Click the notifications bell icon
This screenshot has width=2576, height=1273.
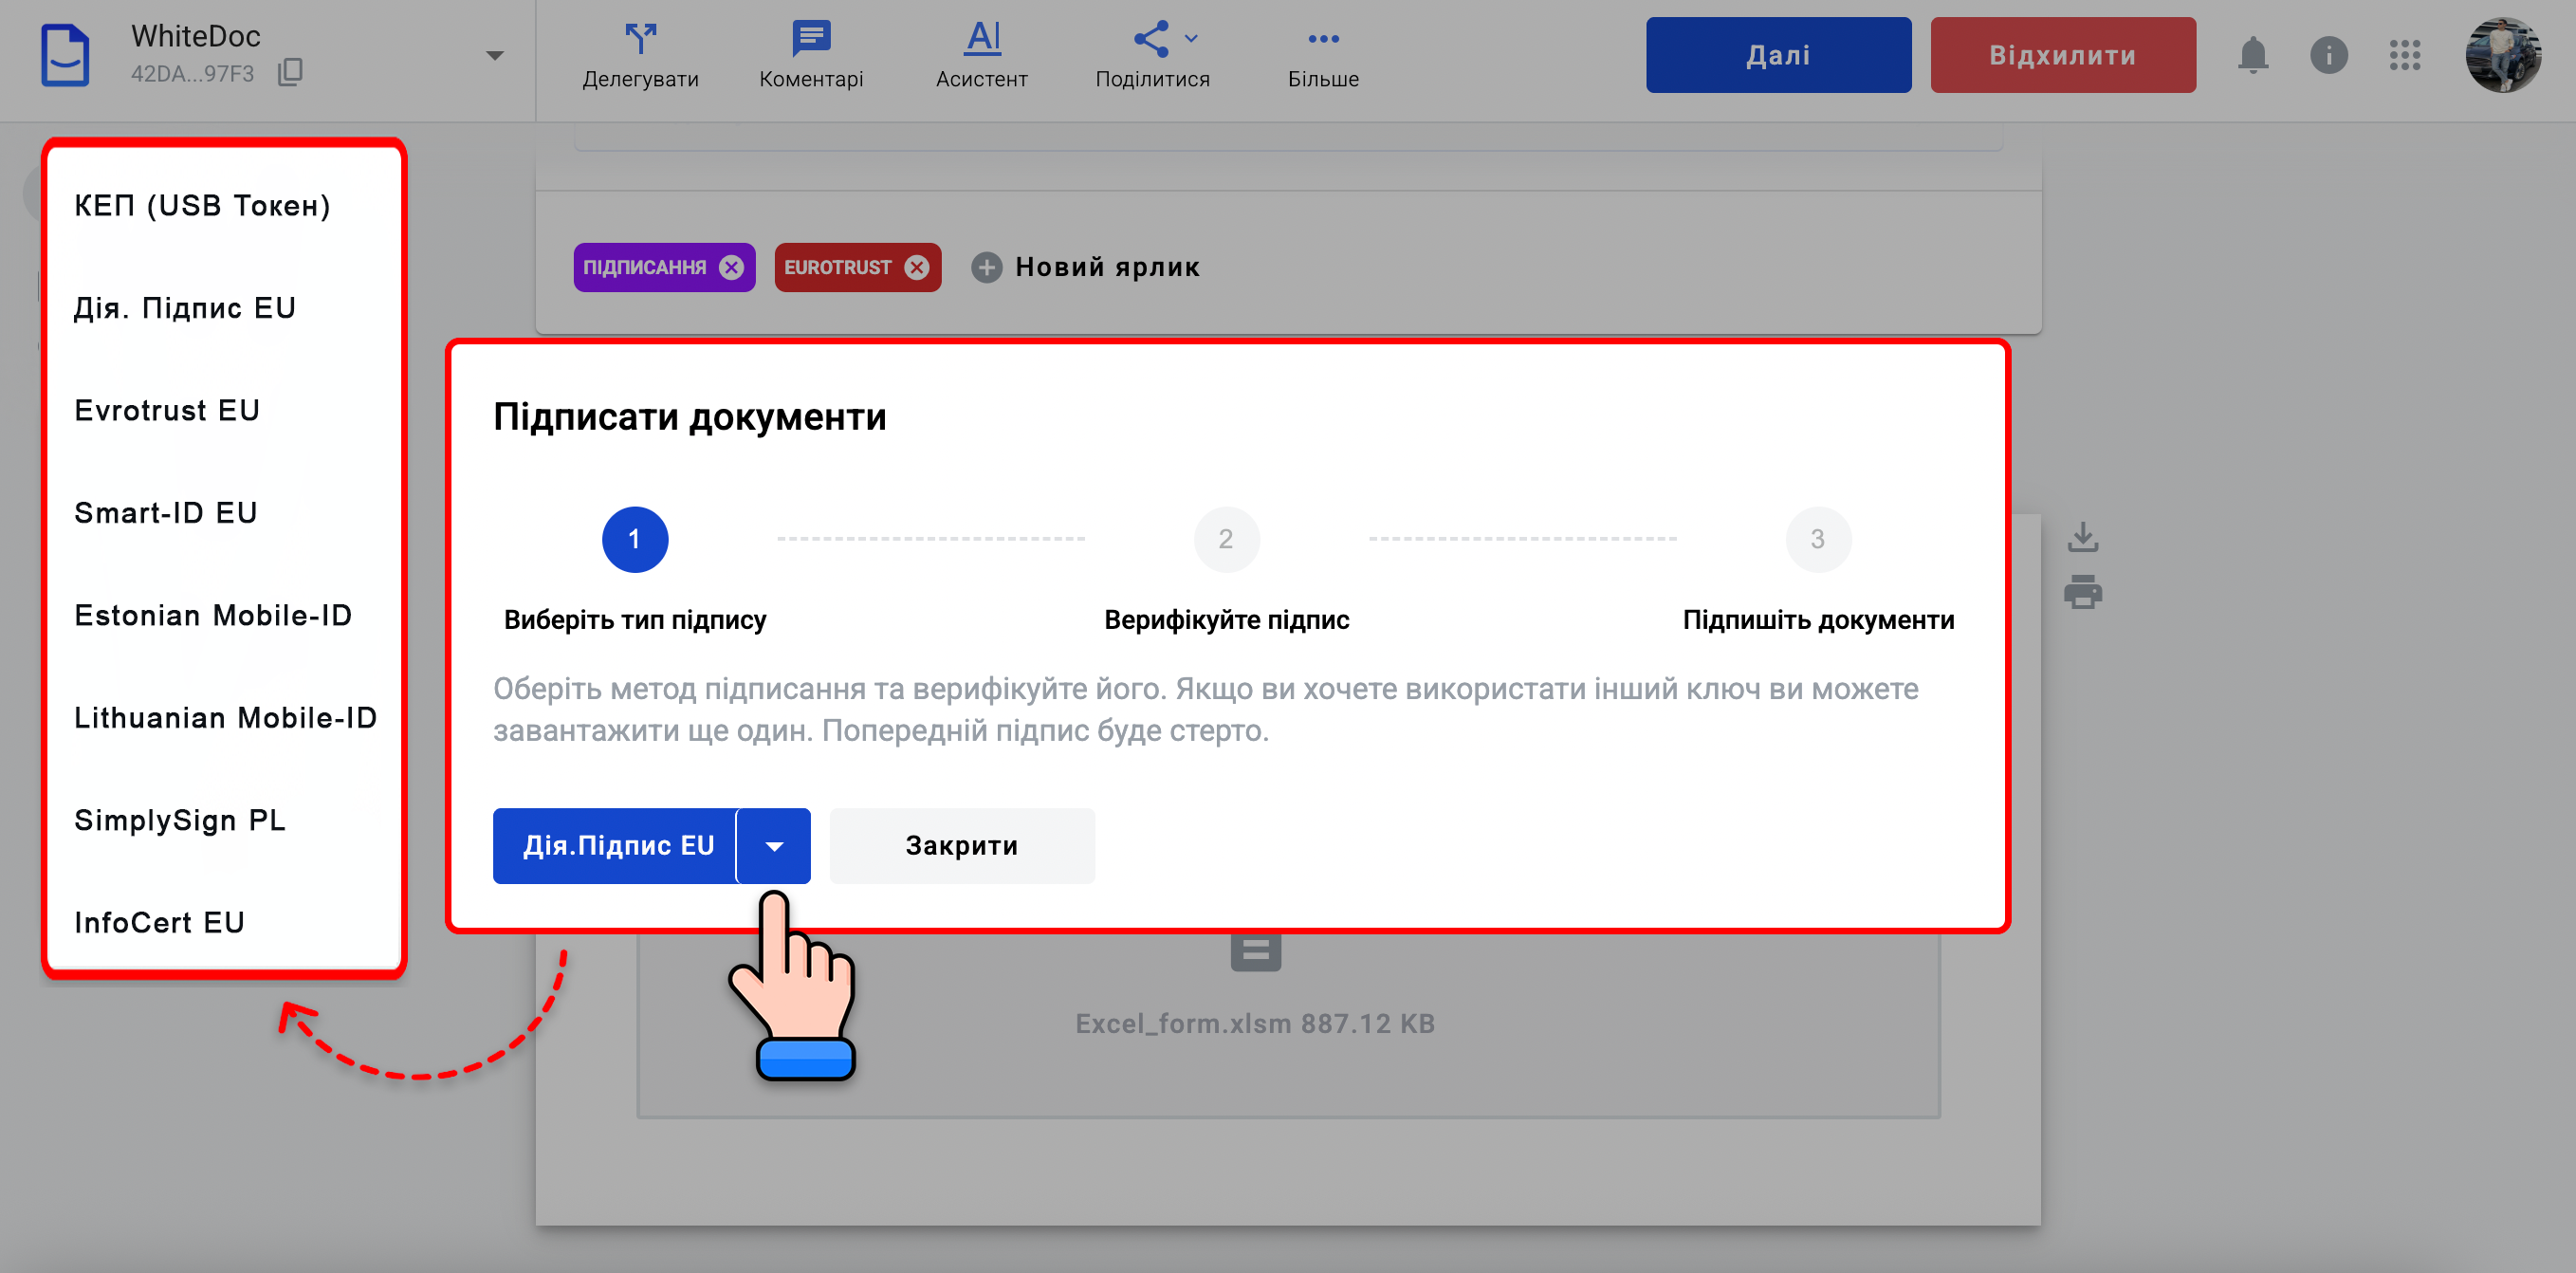point(2252,55)
